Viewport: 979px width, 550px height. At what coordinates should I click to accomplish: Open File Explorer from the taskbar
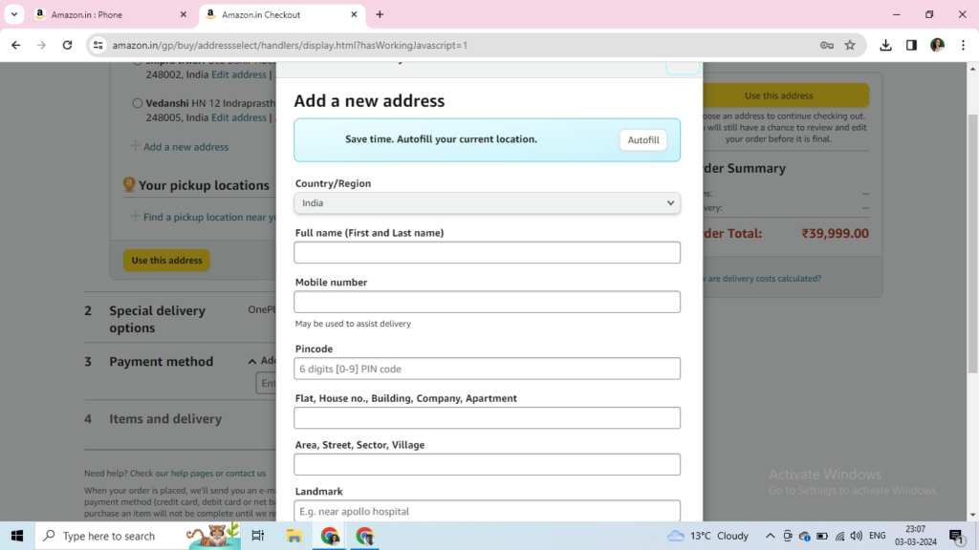[293, 536]
